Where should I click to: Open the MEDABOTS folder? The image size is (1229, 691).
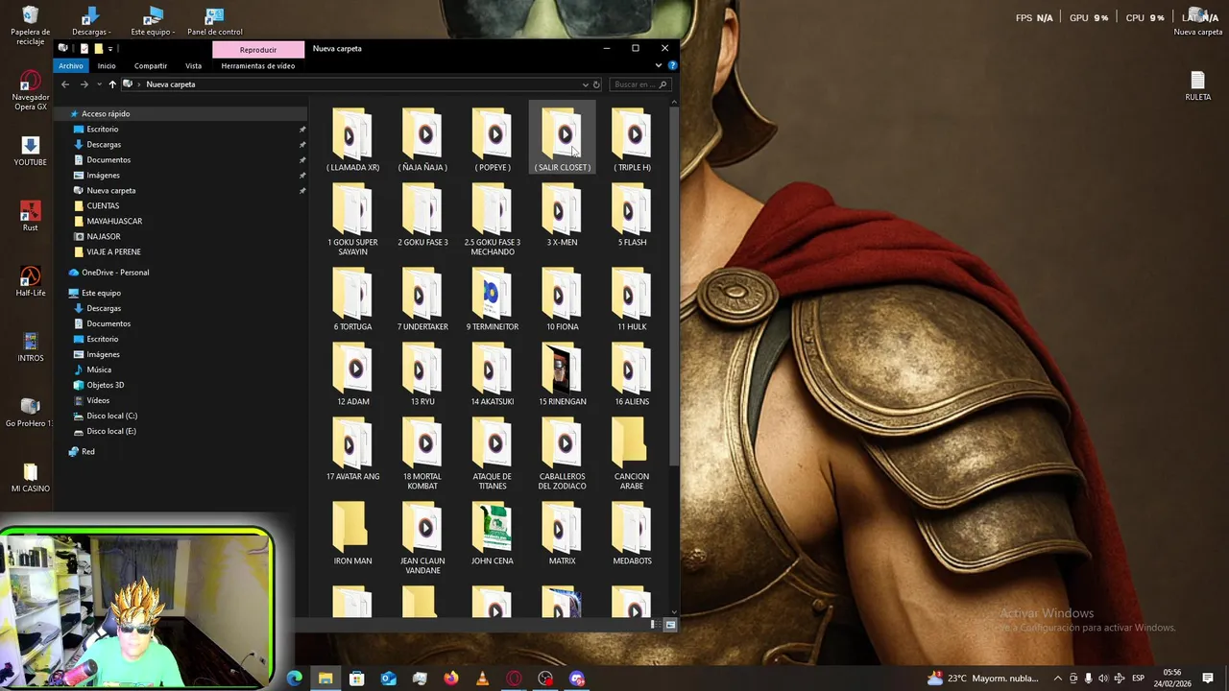pos(632,534)
